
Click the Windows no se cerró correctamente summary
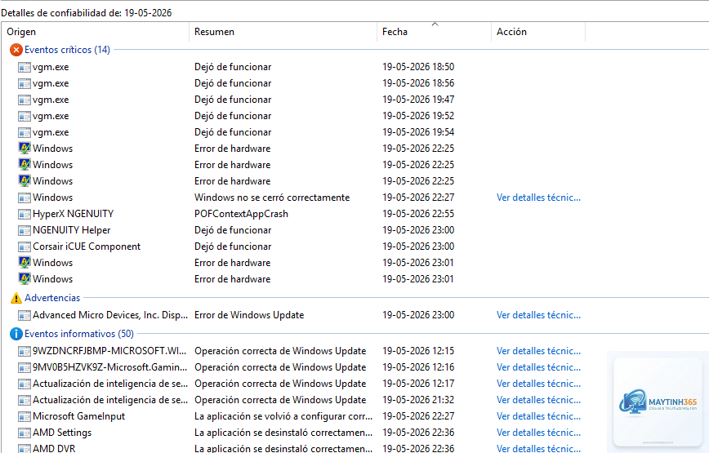point(272,198)
